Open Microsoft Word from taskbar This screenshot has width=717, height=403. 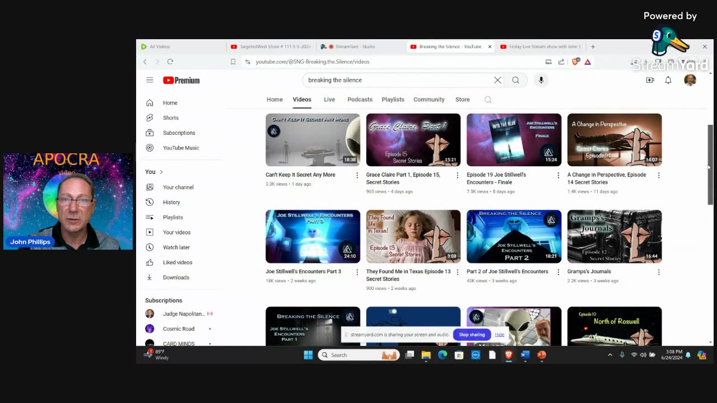pos(525,355)
